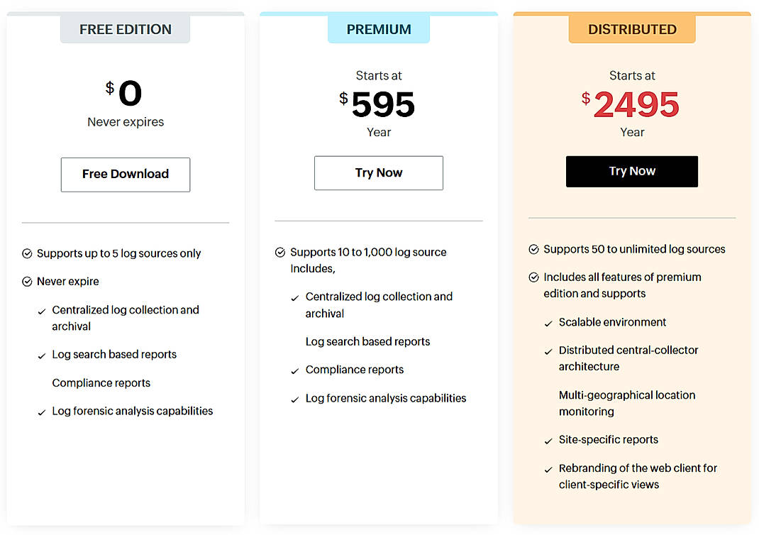Click the tick icon beside "Compliance reports" in Premium
Viewport: 759px width, 535px height.
click(295, 370)
